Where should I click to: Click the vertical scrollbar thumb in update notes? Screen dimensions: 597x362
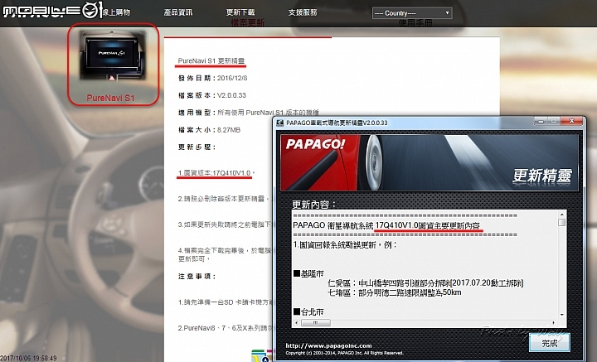561,222
